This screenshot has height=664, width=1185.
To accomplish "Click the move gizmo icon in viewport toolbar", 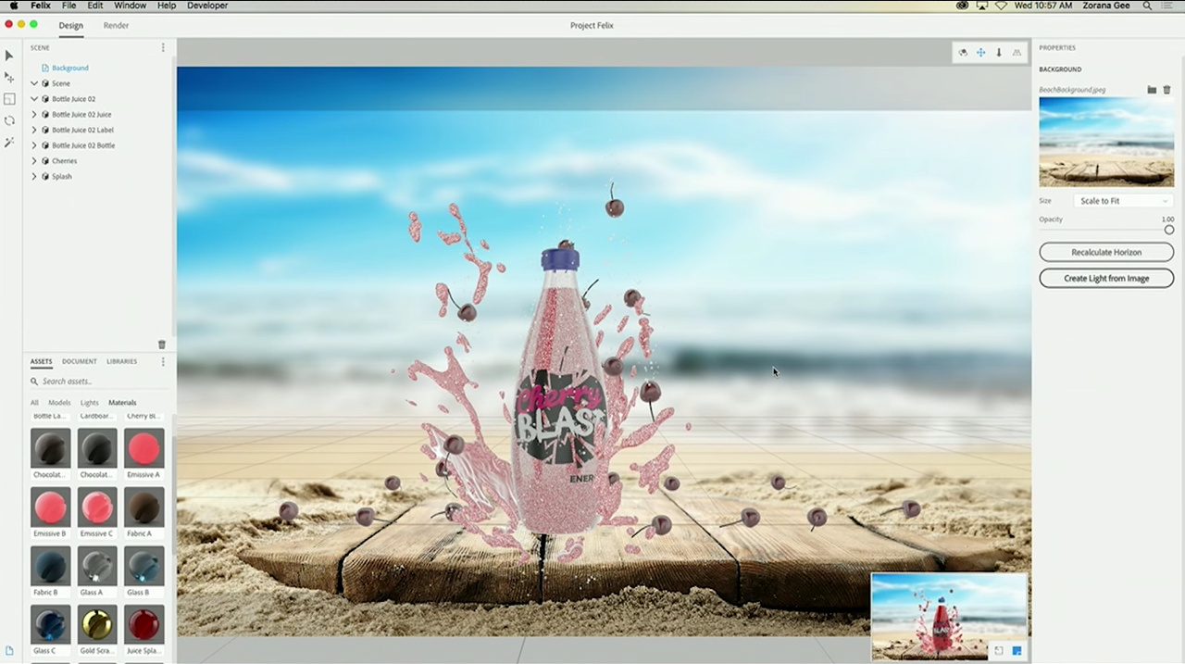I will click(x=980, y=53).
